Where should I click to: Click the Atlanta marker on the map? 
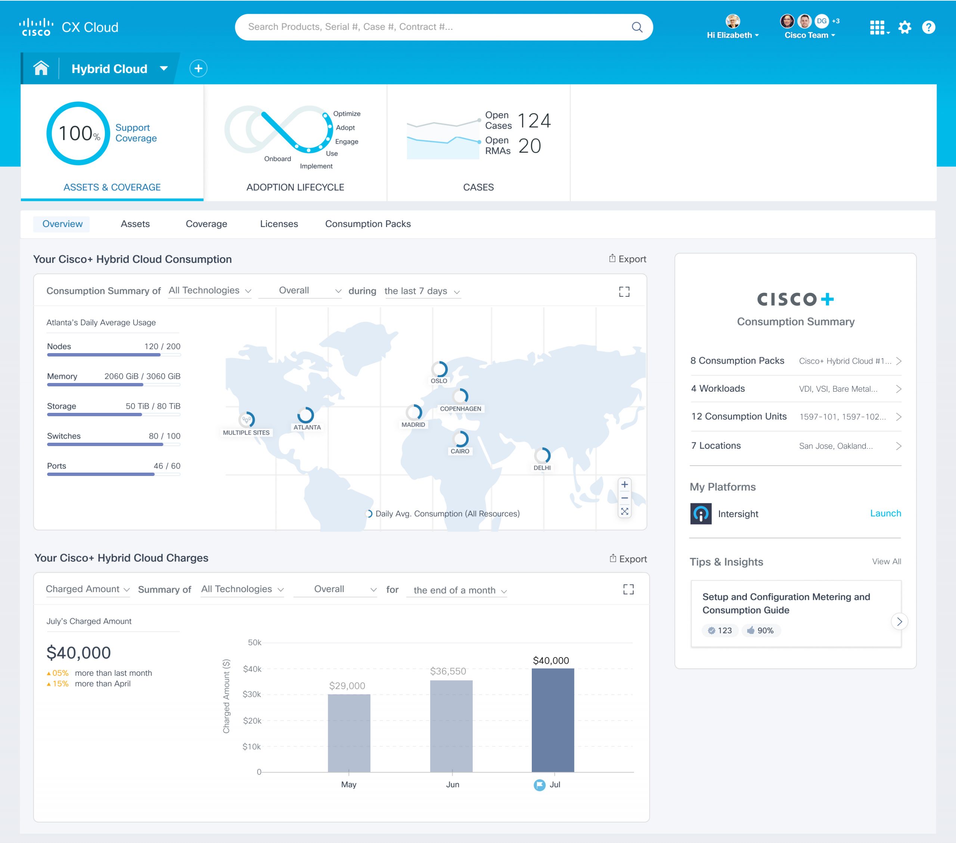coord(305,415)
